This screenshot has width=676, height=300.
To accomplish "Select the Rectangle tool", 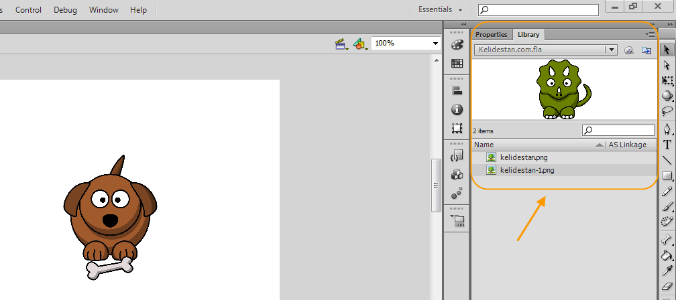I will point(667,175).
